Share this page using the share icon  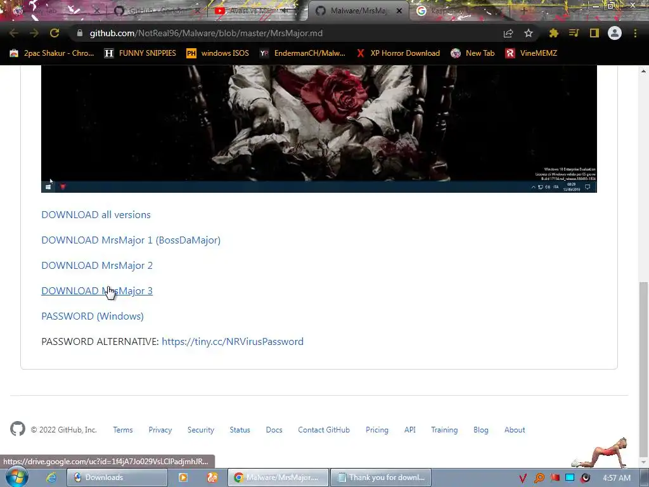[x=508, y=33]
